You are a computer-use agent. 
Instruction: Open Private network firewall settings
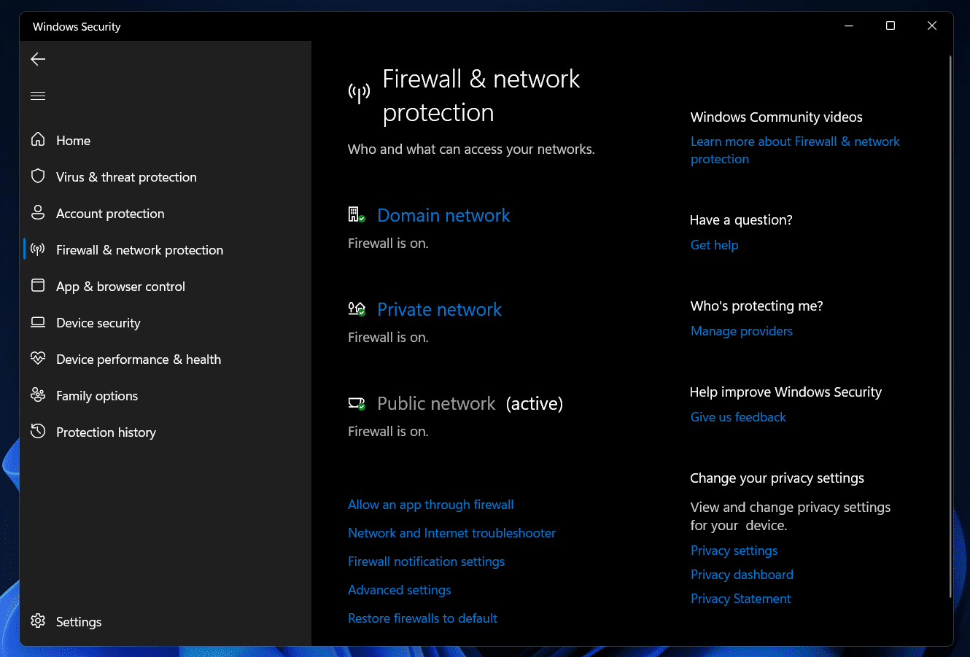pos(439,310)
